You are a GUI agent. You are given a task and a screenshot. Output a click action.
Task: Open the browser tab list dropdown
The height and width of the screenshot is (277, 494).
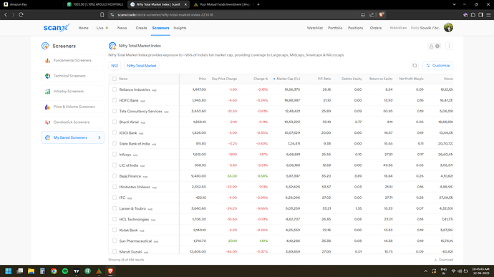(454, 4)
